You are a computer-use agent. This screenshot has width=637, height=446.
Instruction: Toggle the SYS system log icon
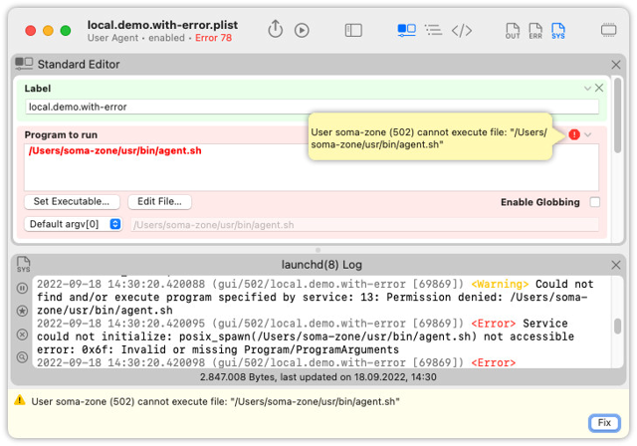(x=557, y=31)
